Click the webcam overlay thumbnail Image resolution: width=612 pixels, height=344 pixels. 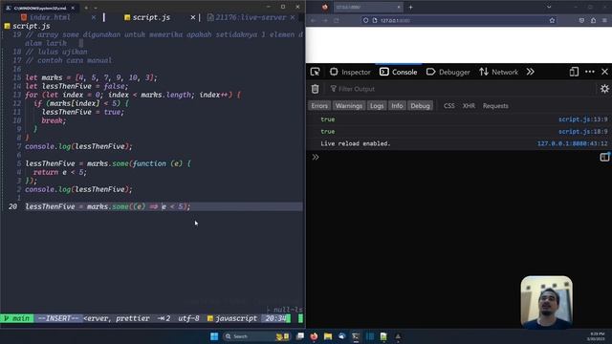point(546,302)
